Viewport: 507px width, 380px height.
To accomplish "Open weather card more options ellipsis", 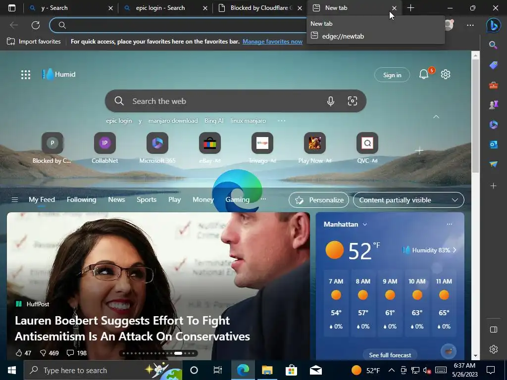I will (450, 224).
